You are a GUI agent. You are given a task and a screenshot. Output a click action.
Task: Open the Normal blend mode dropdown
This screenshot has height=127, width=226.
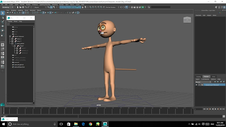pos(203,82)
